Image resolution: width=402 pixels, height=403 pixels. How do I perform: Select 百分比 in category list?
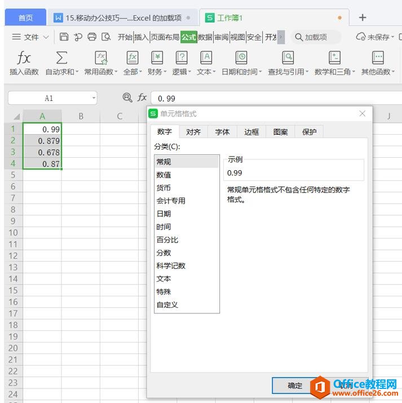point(187,240)
